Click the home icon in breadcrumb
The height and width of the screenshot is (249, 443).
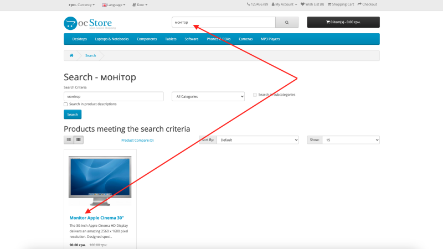[71, 55]
